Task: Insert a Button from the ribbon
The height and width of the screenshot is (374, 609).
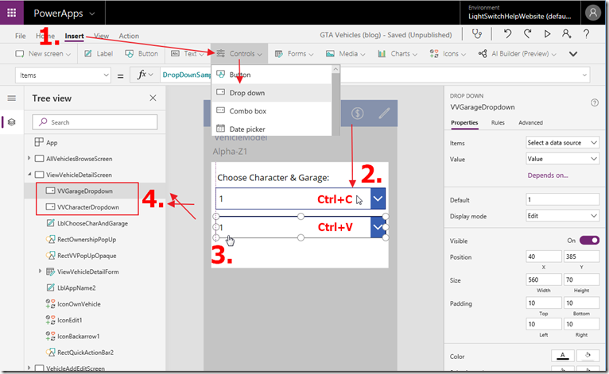Action: (142, 54)
